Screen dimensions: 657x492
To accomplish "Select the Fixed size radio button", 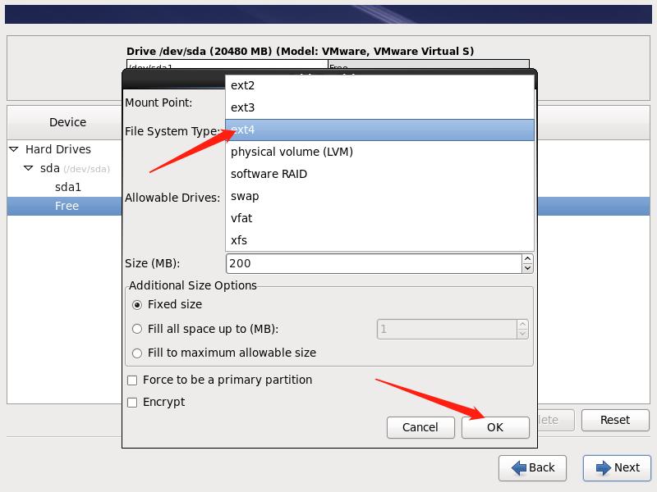I will pos(137,305).
